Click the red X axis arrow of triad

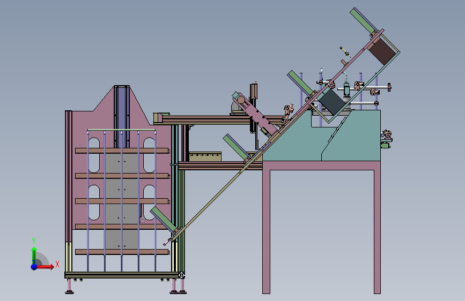[45, 267]
